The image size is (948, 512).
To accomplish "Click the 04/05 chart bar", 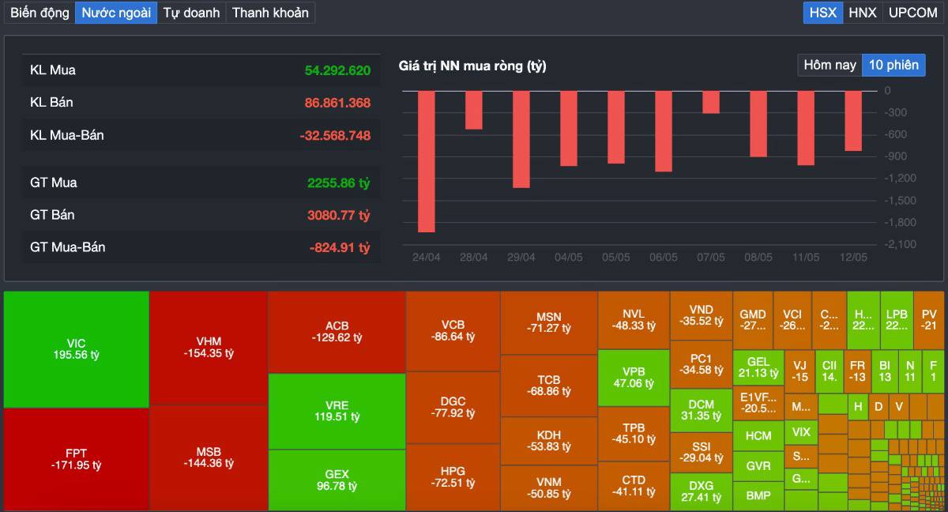I will coord(568,128).
